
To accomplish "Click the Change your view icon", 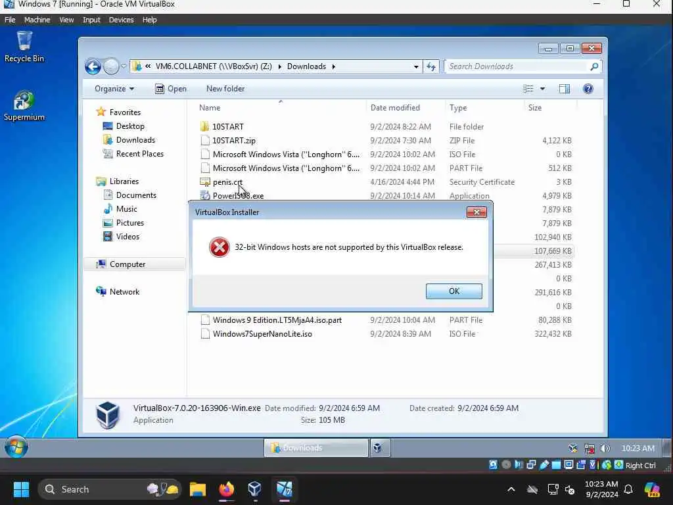I will point(528,89).
